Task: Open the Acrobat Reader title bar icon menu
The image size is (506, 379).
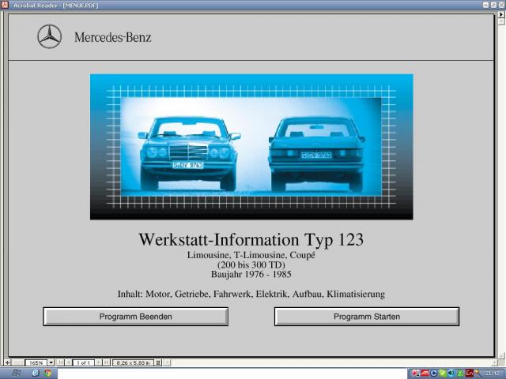Action: (x=6, y=5)
